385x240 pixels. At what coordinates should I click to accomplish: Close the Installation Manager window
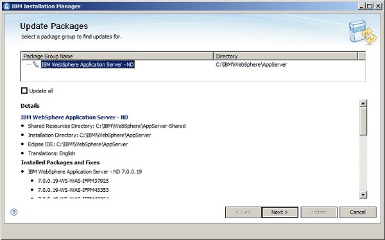click(x=378, y=6)
